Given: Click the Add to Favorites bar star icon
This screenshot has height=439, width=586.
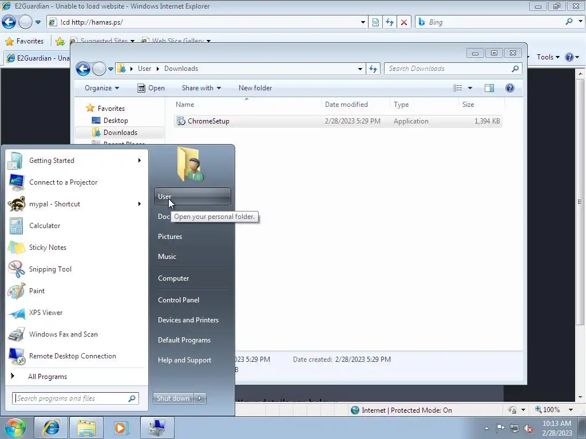Looking at the screenshot, I should [x=60, y=41].
